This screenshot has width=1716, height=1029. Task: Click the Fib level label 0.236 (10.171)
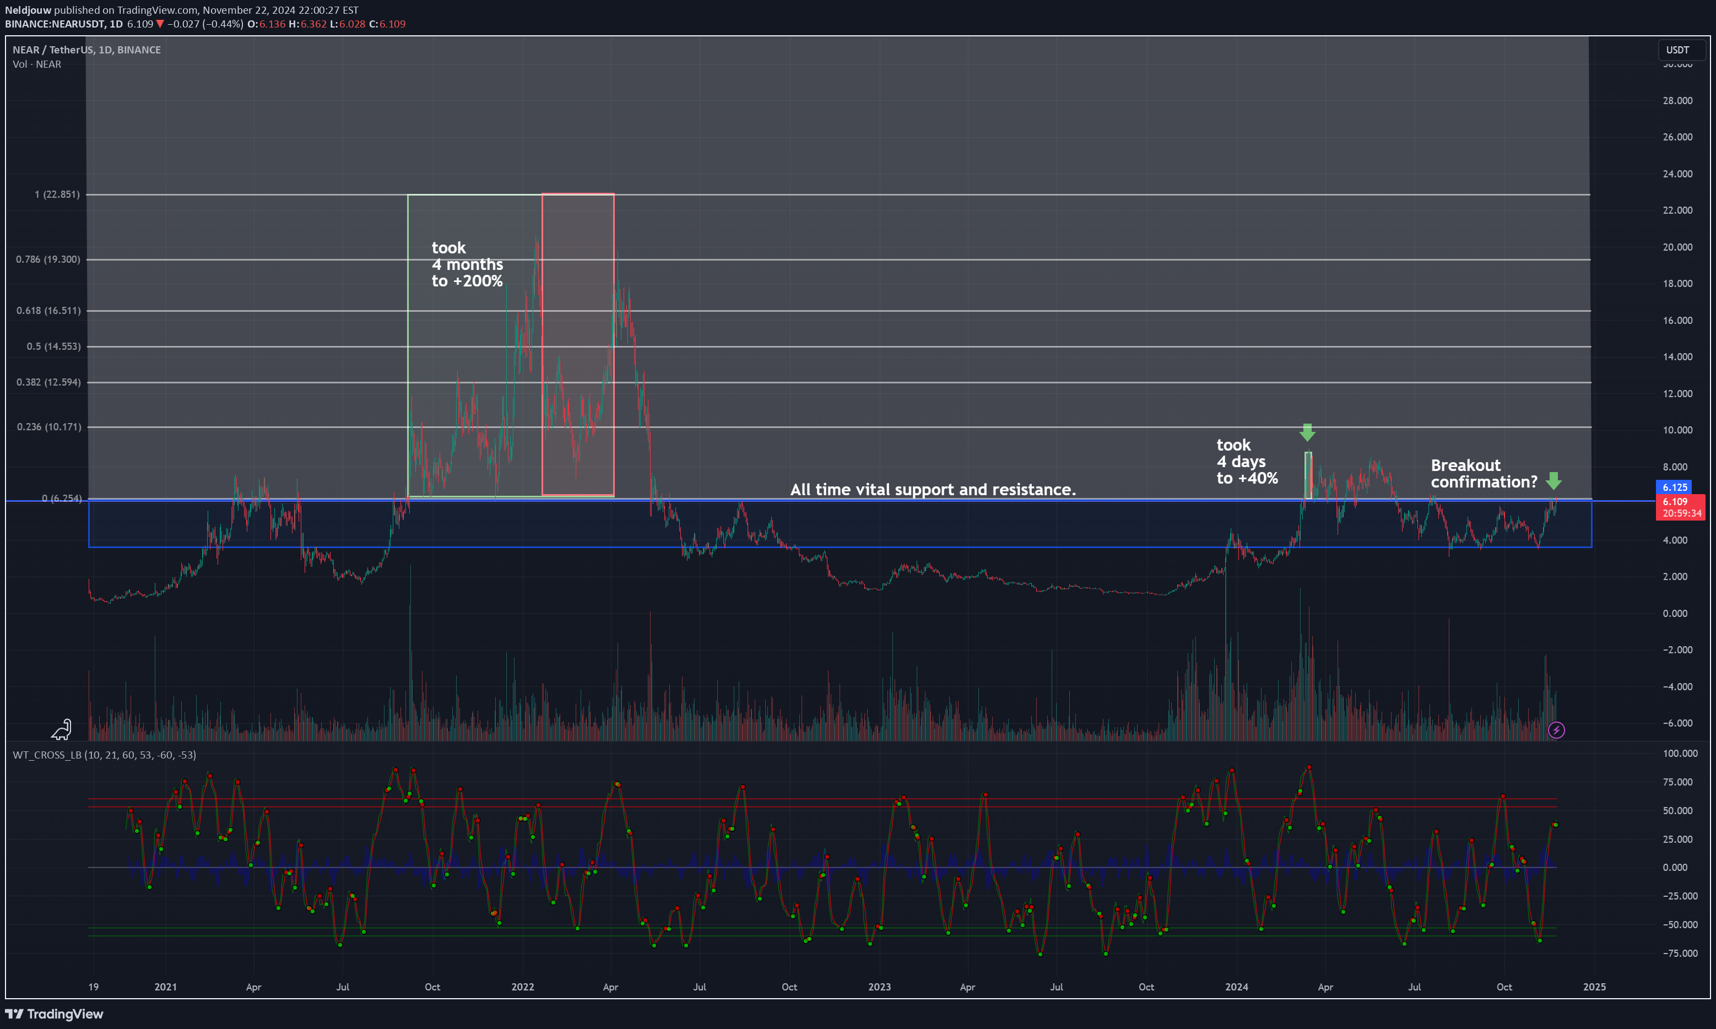(48, 426)
